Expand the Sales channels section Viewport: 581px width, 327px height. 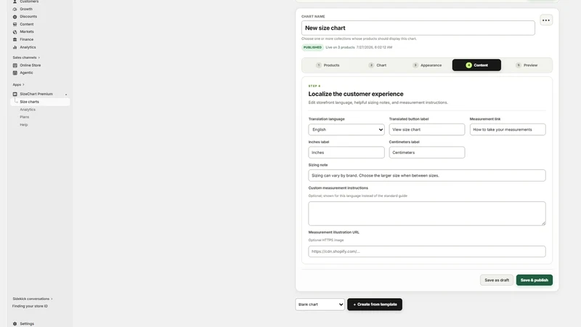26,57
